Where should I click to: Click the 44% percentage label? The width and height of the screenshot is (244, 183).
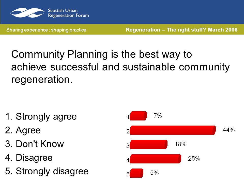[228, 130]
